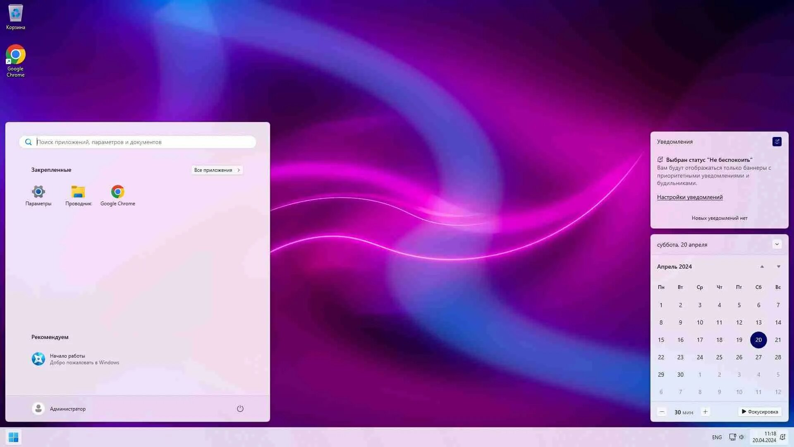The height and width of the screenshot is (447, 794).
Task: Open the Настройки уведомлений link
Action: click(x=689, y=197)
